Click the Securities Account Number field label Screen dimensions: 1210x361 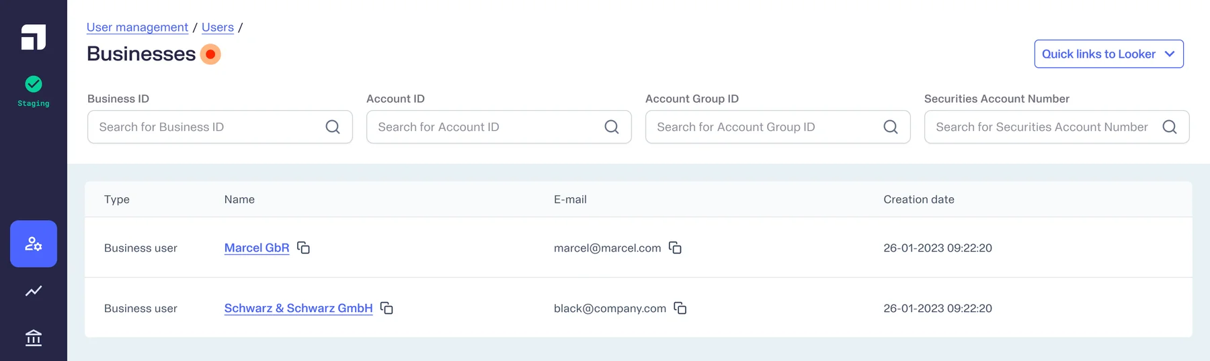coord(996,99)
